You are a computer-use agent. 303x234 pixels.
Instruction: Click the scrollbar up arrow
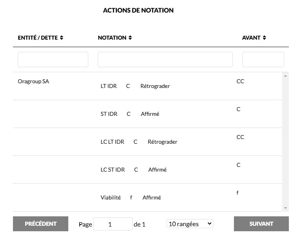285,75
